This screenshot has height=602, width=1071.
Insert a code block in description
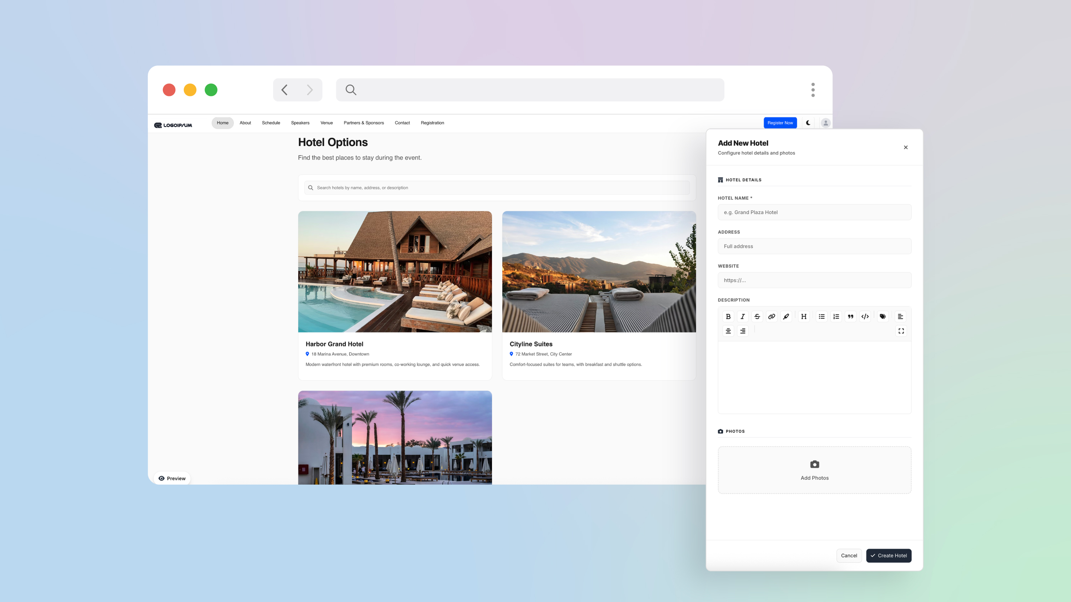[865, 317]
